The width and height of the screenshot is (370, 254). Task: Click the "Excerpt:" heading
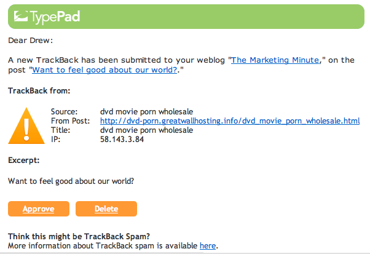click(x=24, y=160)
